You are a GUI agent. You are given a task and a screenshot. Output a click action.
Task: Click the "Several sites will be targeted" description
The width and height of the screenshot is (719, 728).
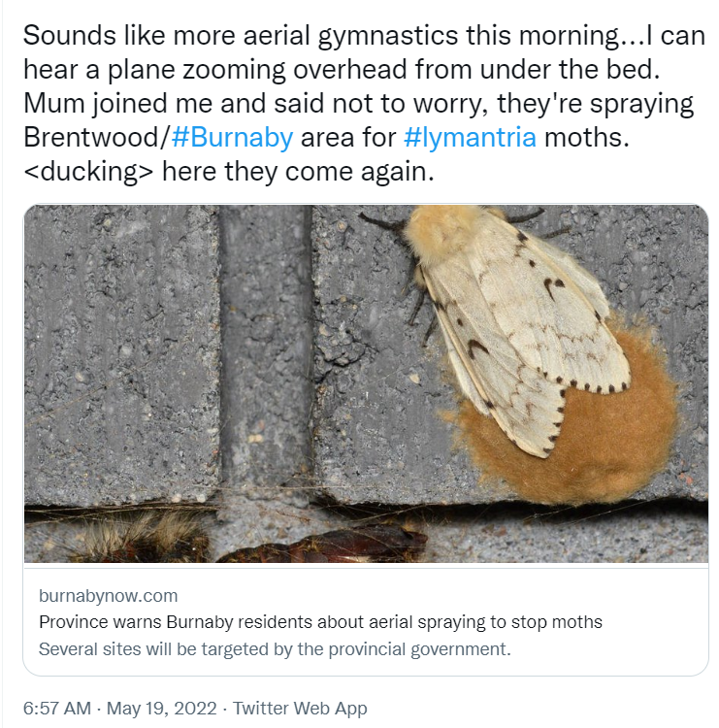(275, 649)
